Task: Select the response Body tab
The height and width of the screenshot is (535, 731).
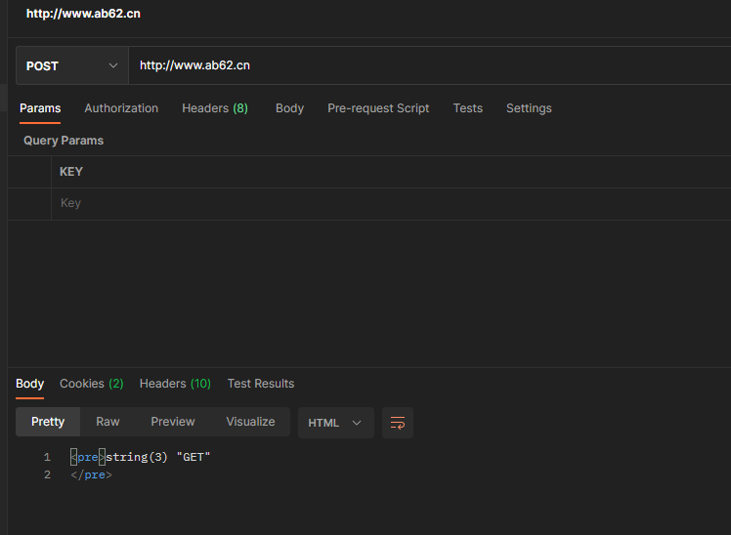Action: [x=30, y=384]
